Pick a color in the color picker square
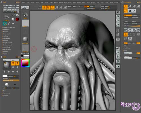The image size is (141, 113). pyautogui.click(x=25, y=63)
